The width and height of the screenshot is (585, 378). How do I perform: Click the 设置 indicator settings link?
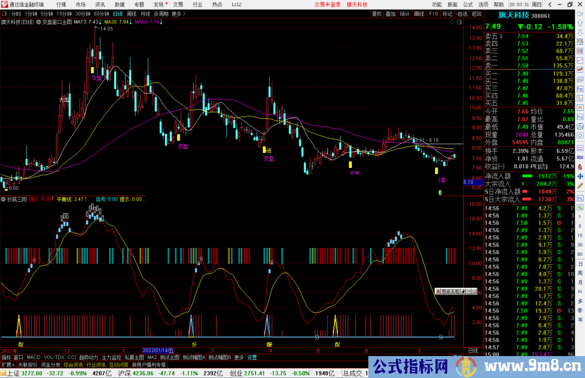pyautogui.click(x=252, y=357)
